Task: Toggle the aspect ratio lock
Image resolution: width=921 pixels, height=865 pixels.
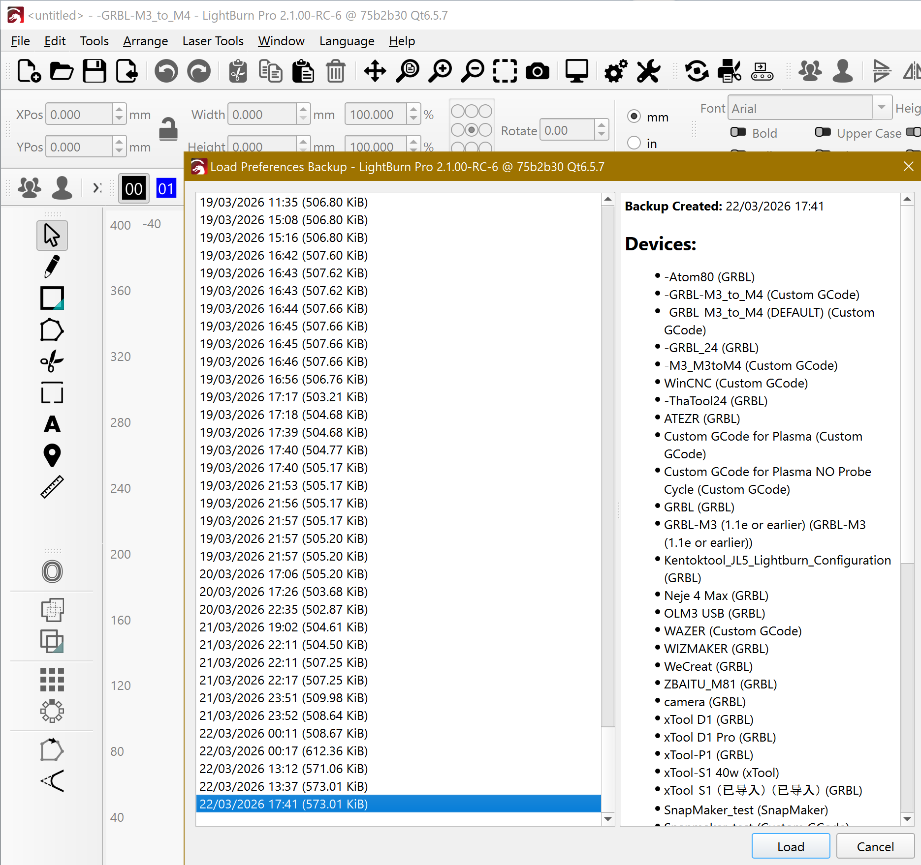Action: (x=168, y=129)
